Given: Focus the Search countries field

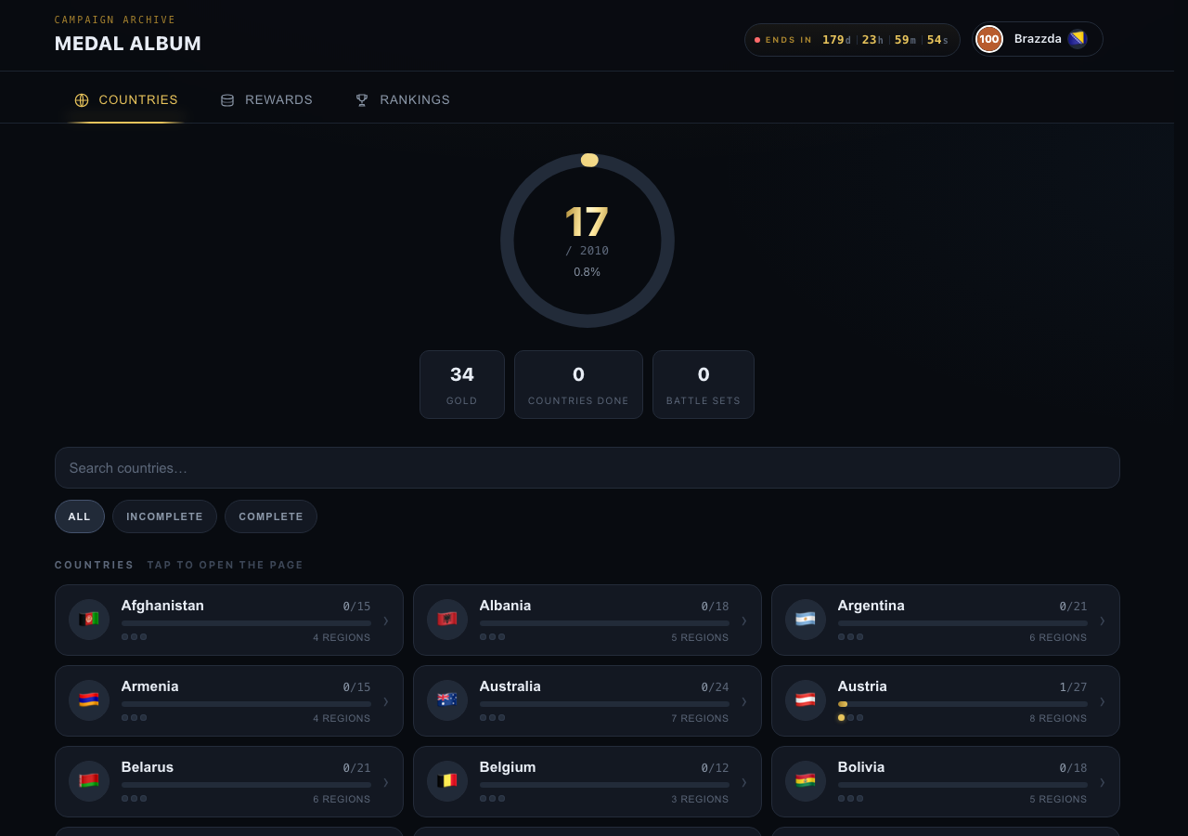Looking at the screenshot, I should pos(588,468).
